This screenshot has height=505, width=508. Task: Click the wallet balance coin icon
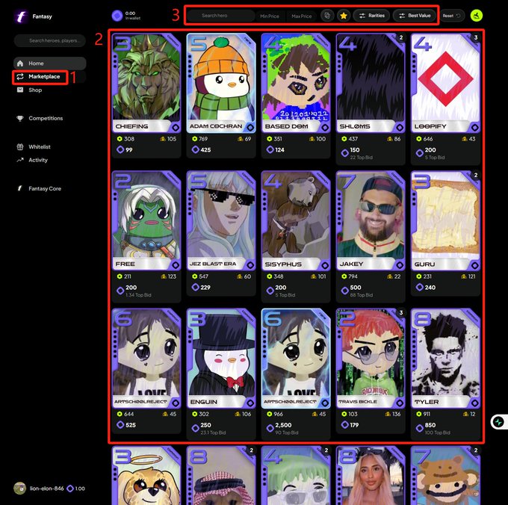click(117, 16)
